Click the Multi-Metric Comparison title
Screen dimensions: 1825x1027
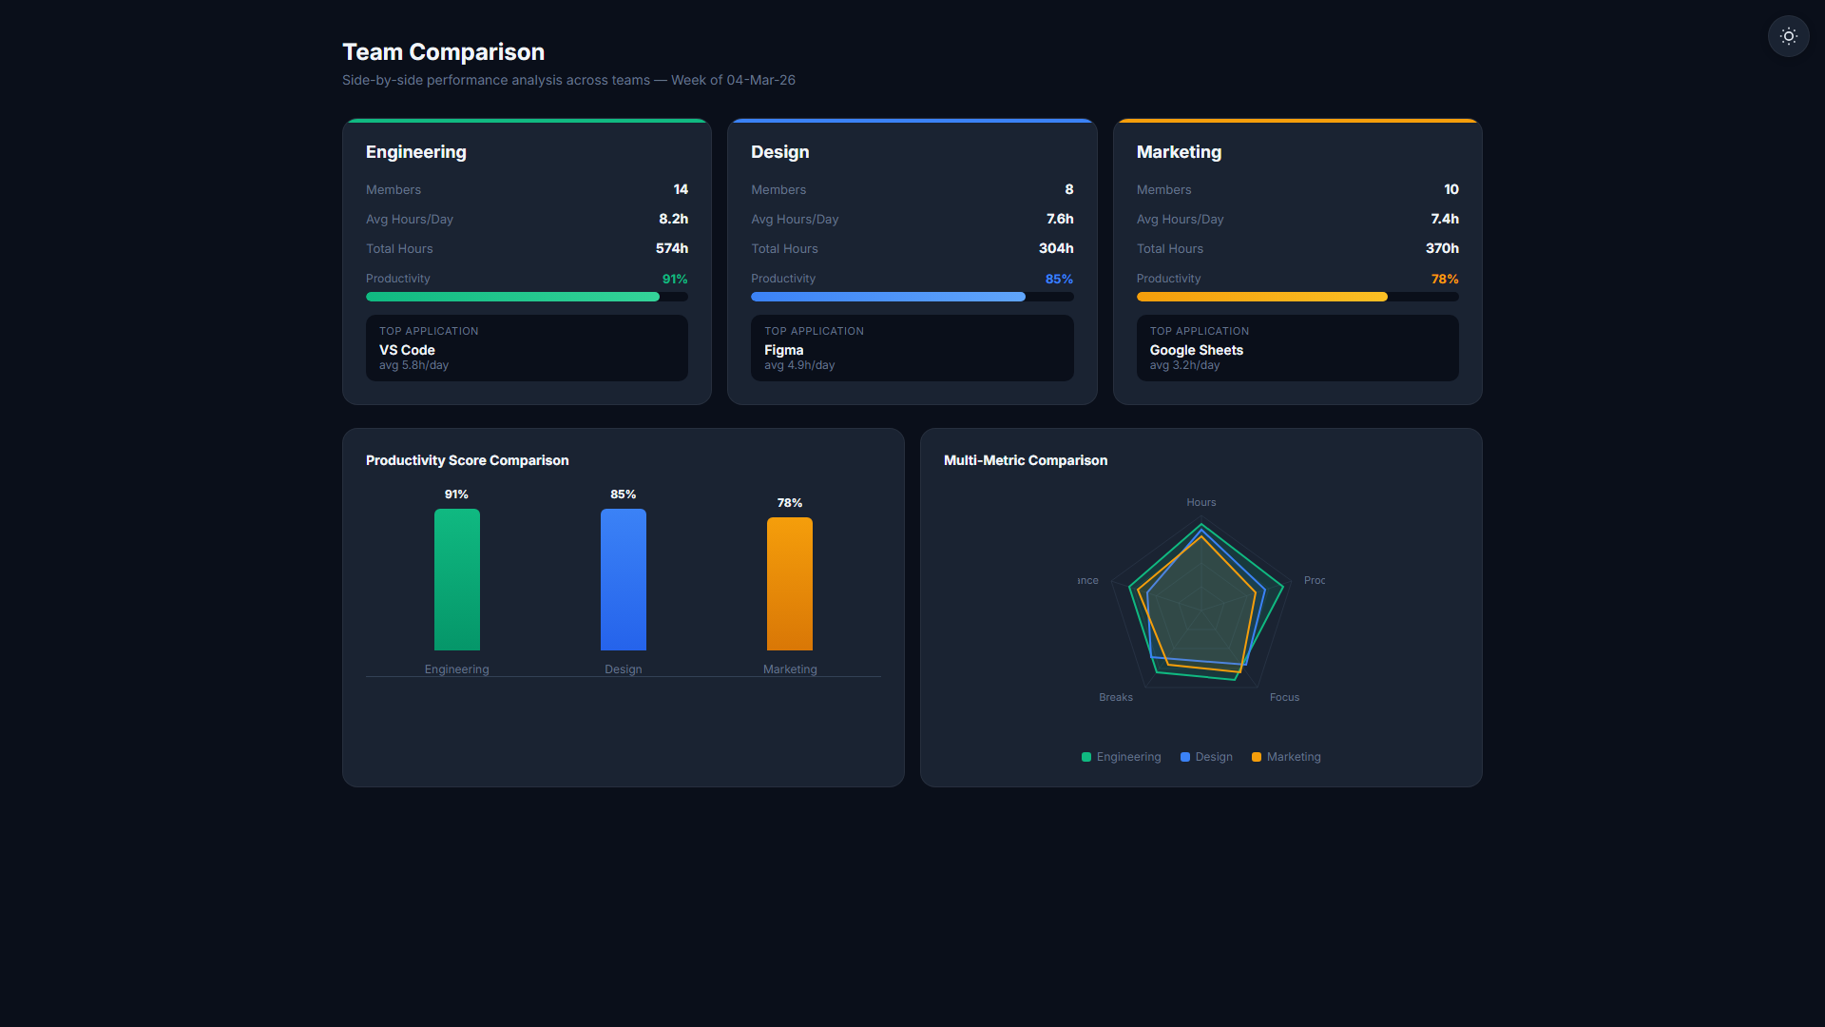pyautogui.click(x=1026, y=460)
